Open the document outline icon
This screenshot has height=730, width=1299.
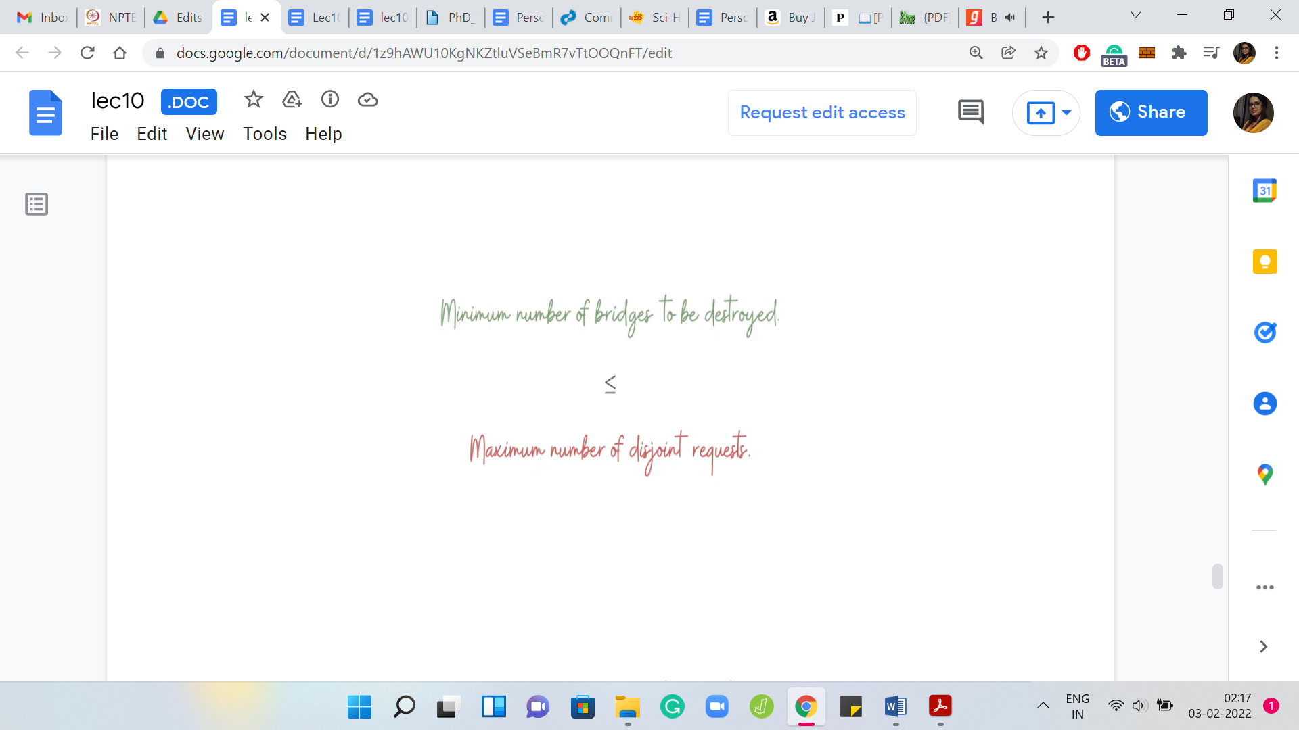click(37, 204)
